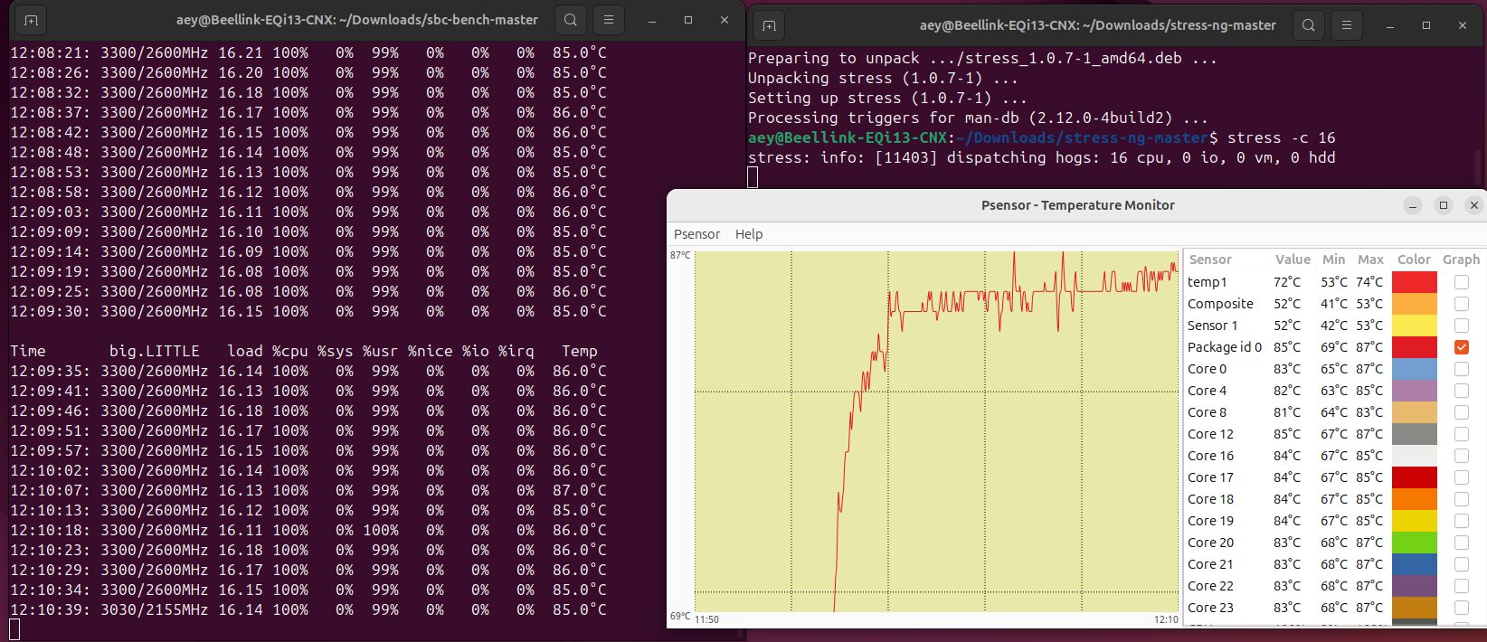1487x642 pixels.
Task: Click the 'stress -c 16' command text
Action: pos(1282,137)
